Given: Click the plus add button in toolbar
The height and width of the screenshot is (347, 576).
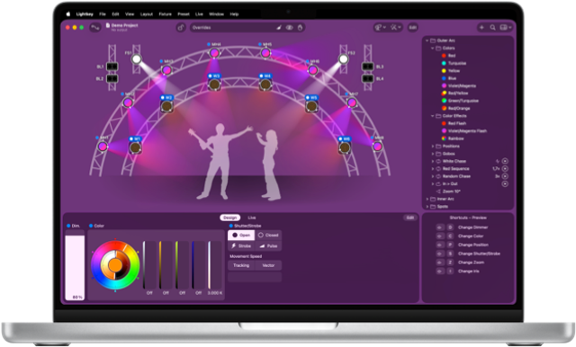Looking at the screenshot, I should coord(481,28).
